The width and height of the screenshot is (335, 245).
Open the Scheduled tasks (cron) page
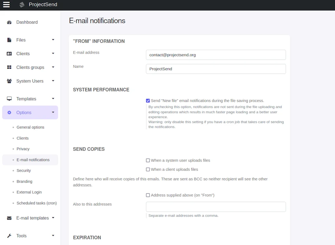[x=37, y=203]
